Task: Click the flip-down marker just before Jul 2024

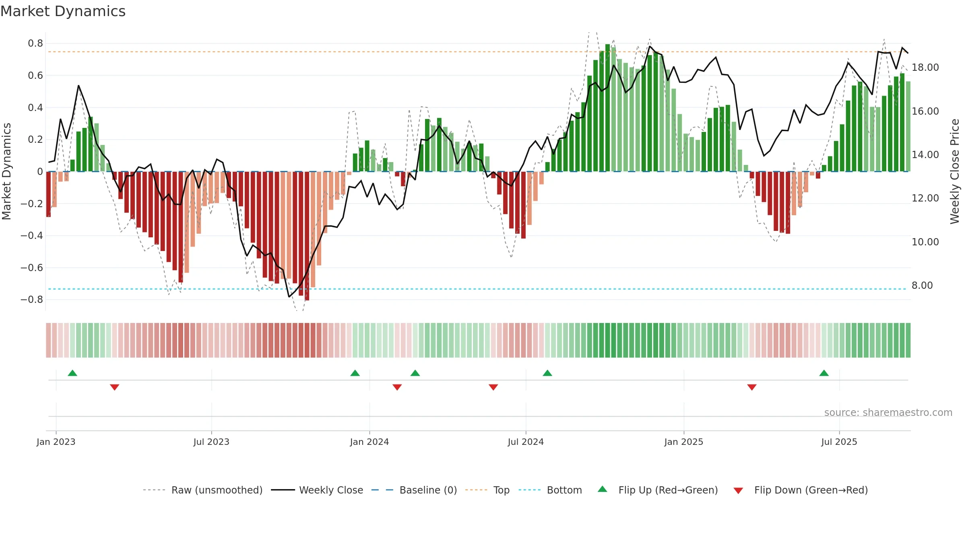Action: click(493, 387)
